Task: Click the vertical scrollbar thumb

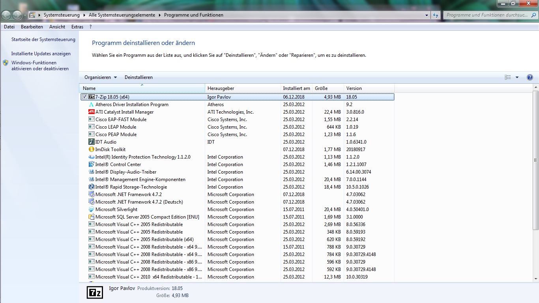Action: point(535,160)
